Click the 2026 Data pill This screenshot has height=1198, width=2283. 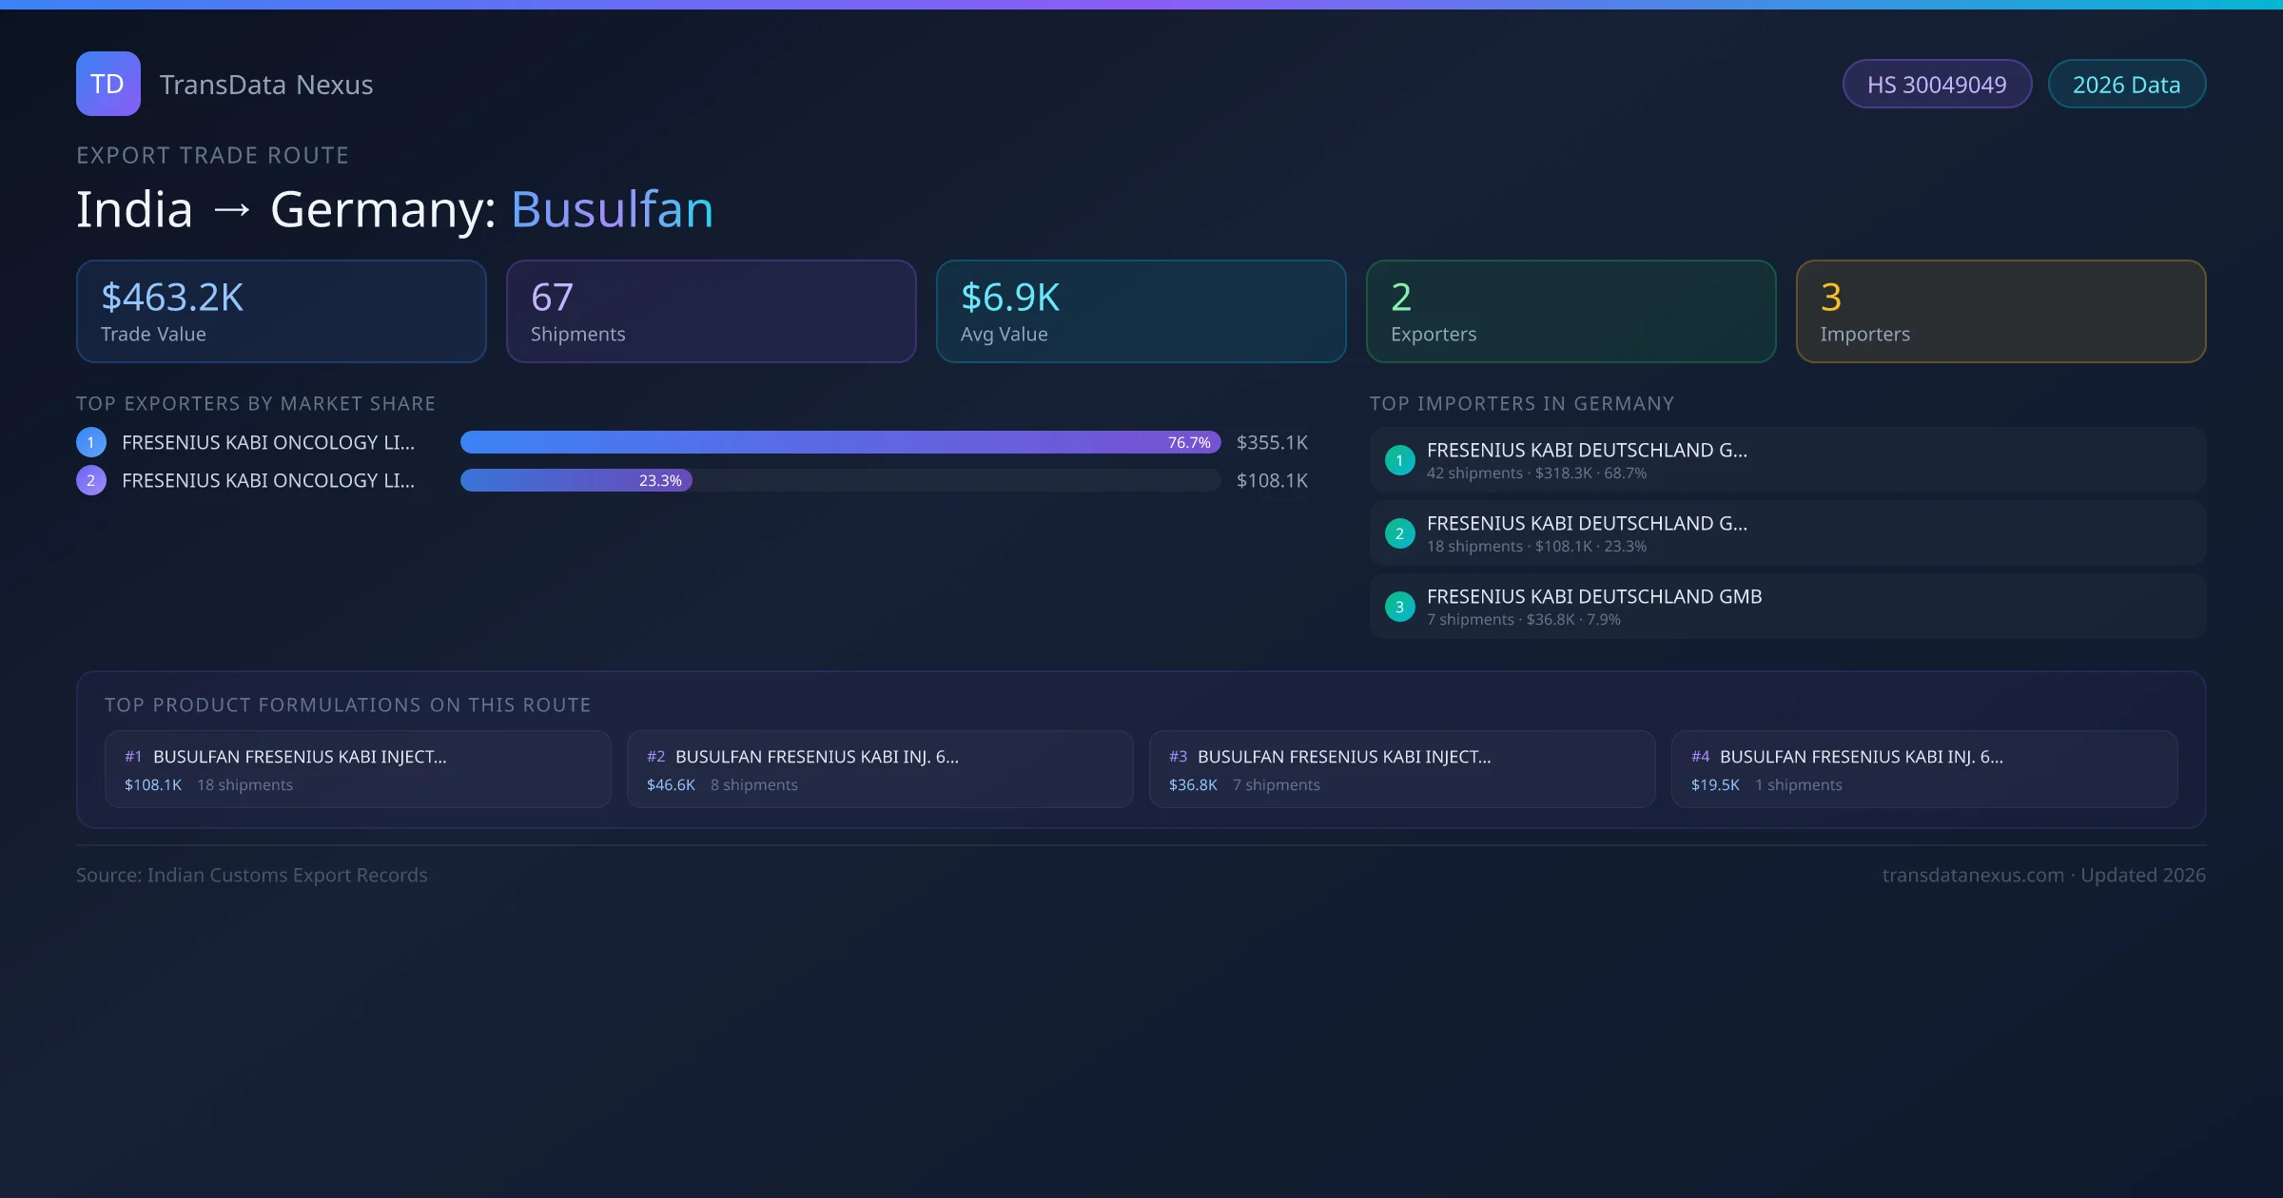click(2126, 85)
